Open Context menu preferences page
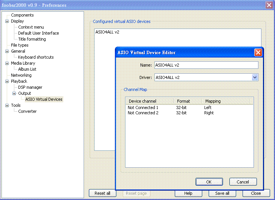The image size is (275, 200). (x=31, y=27)
